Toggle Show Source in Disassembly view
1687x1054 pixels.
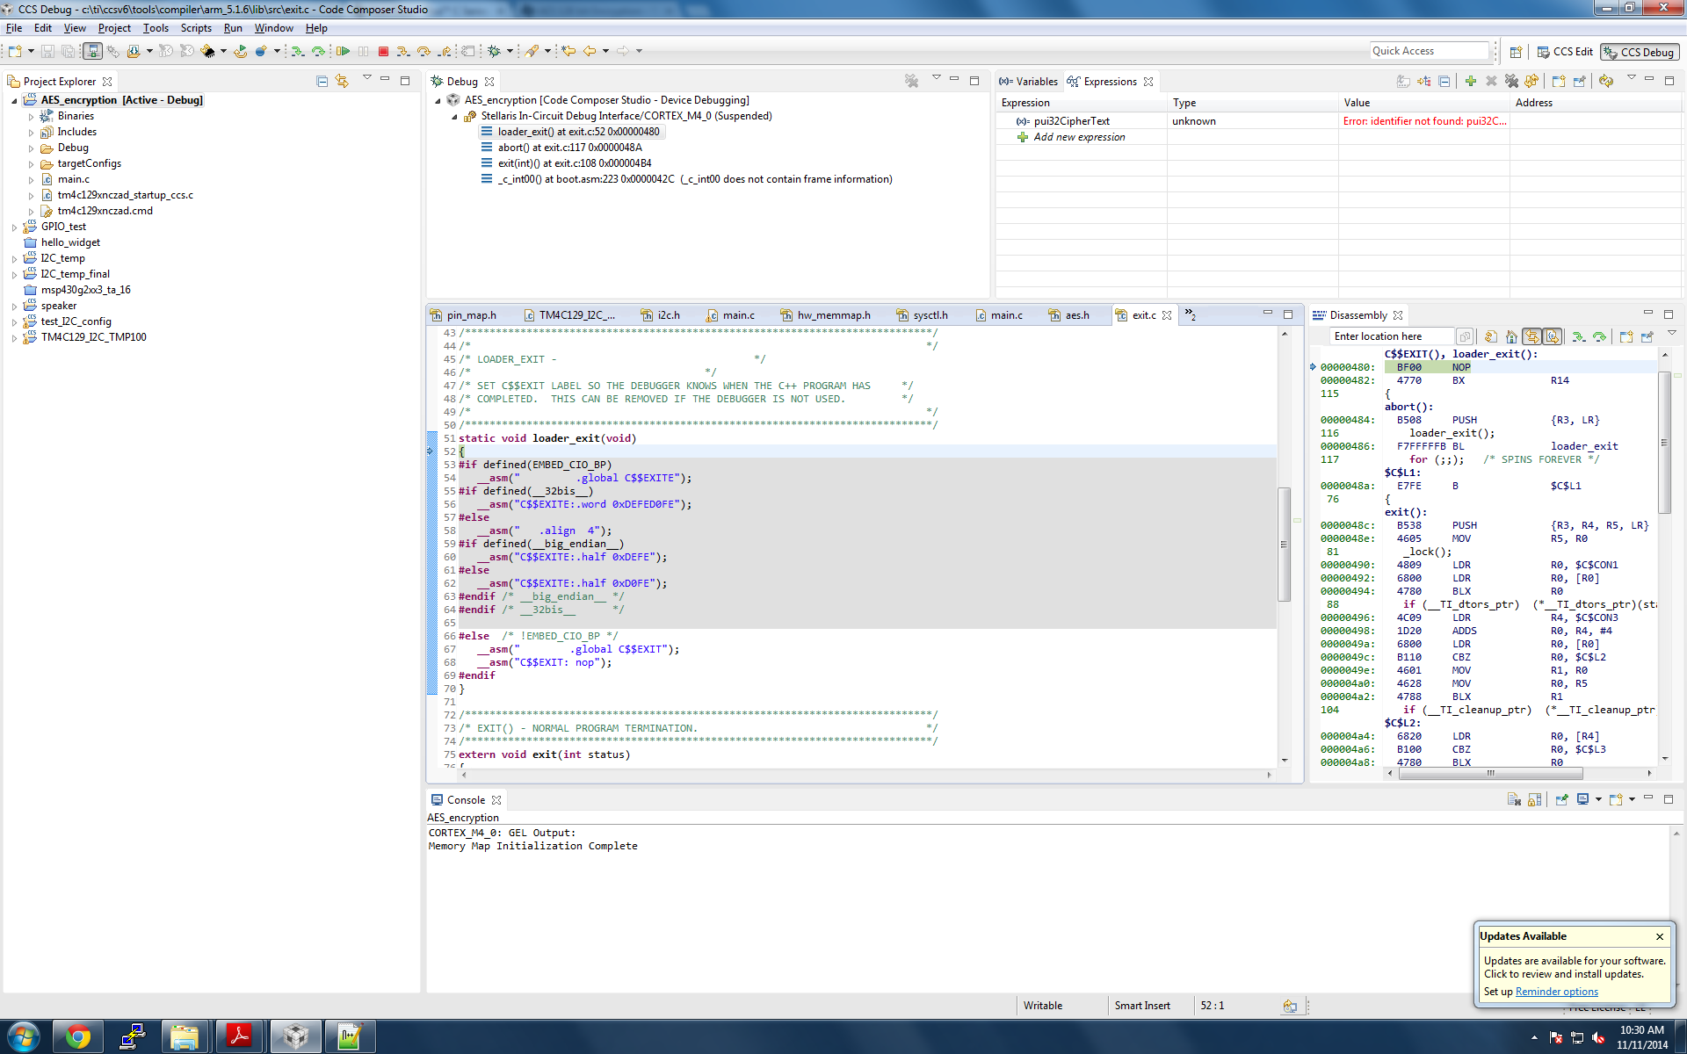[1553, 336]
